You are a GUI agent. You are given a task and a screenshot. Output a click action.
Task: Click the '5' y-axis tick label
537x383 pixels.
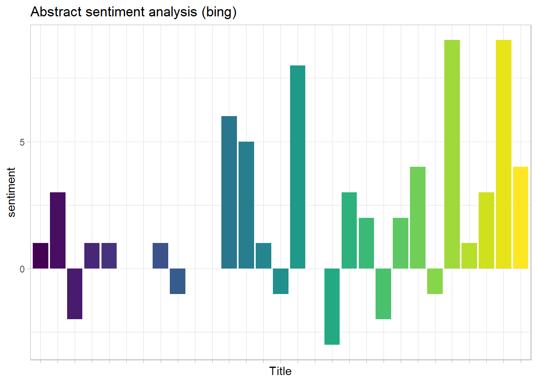point(22,142)
